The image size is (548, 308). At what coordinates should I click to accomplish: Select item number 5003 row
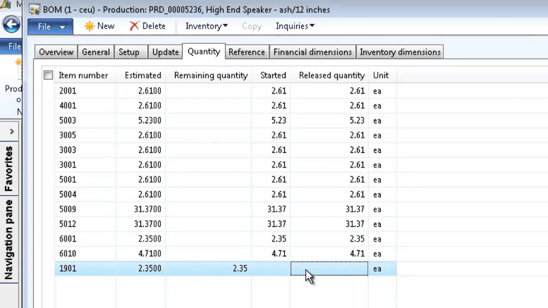pos(226,121)
